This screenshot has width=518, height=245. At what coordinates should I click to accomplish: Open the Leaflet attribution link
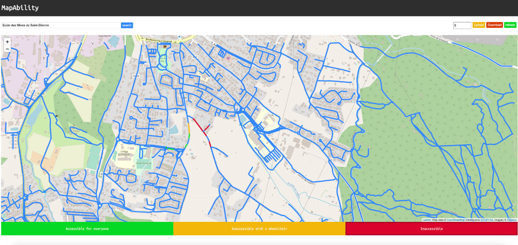[426, 220]
